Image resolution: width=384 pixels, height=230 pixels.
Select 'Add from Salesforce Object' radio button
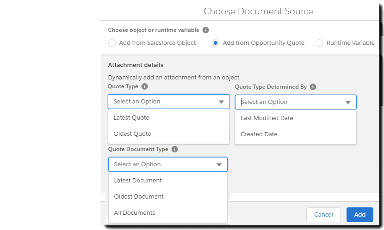click(112, 43)
